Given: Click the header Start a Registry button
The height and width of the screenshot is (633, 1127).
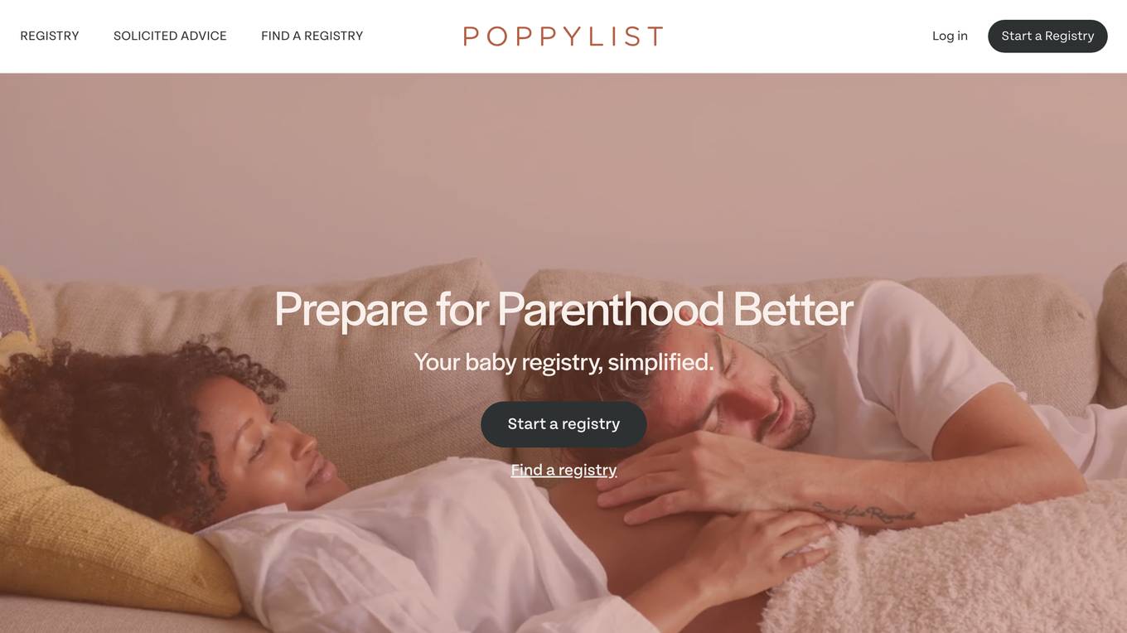Looking at the screenshot, I should click(x=1047, y=36).
